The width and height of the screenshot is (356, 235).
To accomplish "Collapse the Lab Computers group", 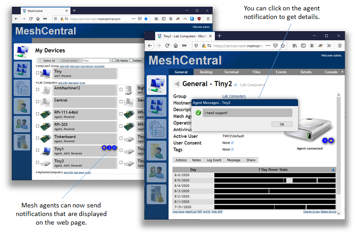I will [x=37, y=83].
